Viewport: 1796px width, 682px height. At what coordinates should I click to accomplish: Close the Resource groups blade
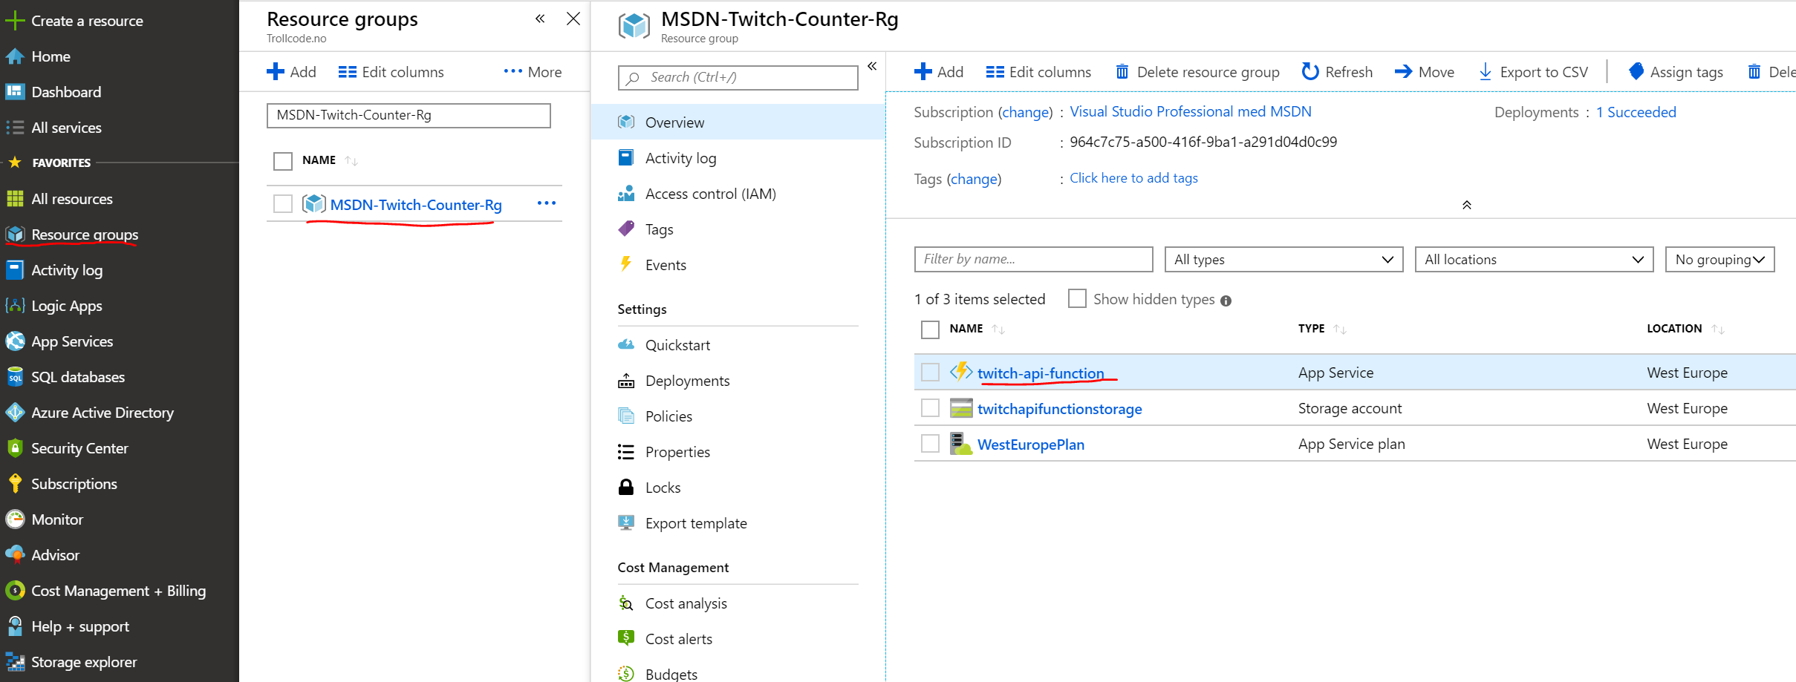573,19
